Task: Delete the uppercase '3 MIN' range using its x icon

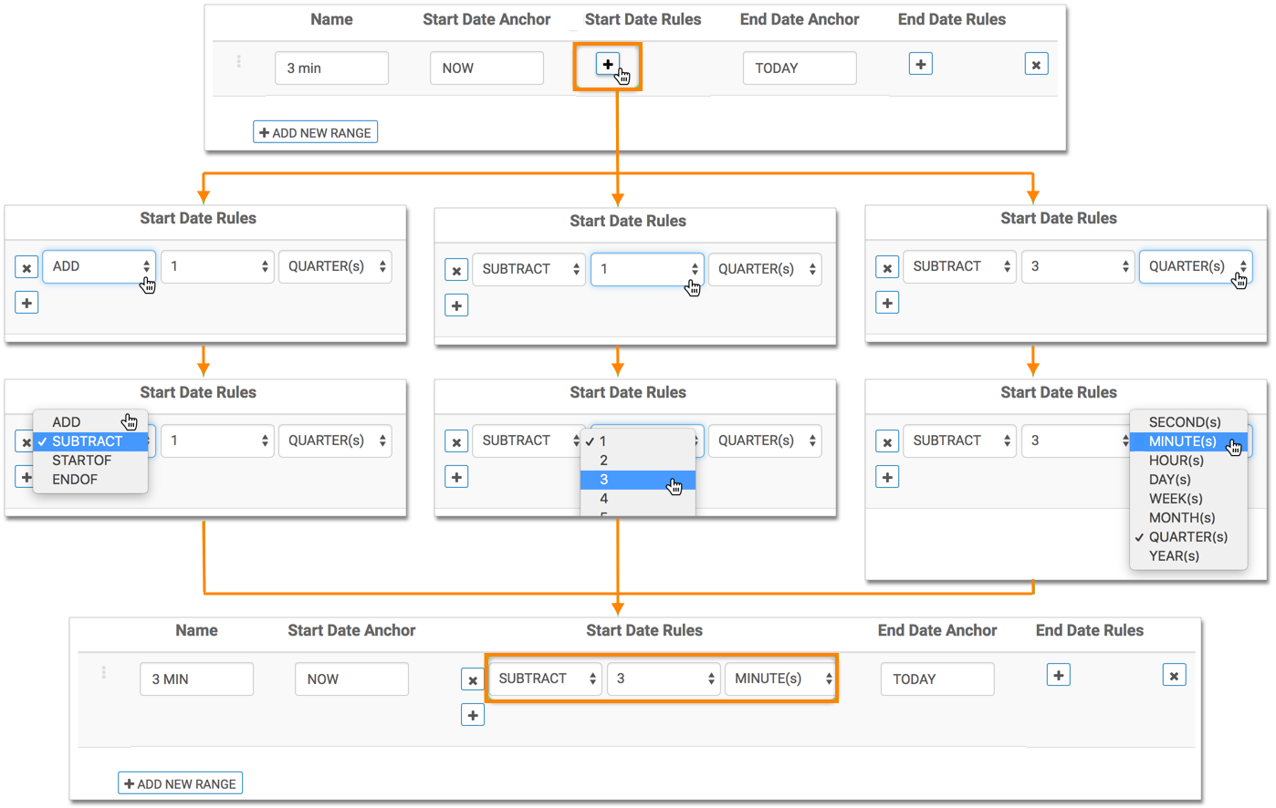Action: 1174,676
